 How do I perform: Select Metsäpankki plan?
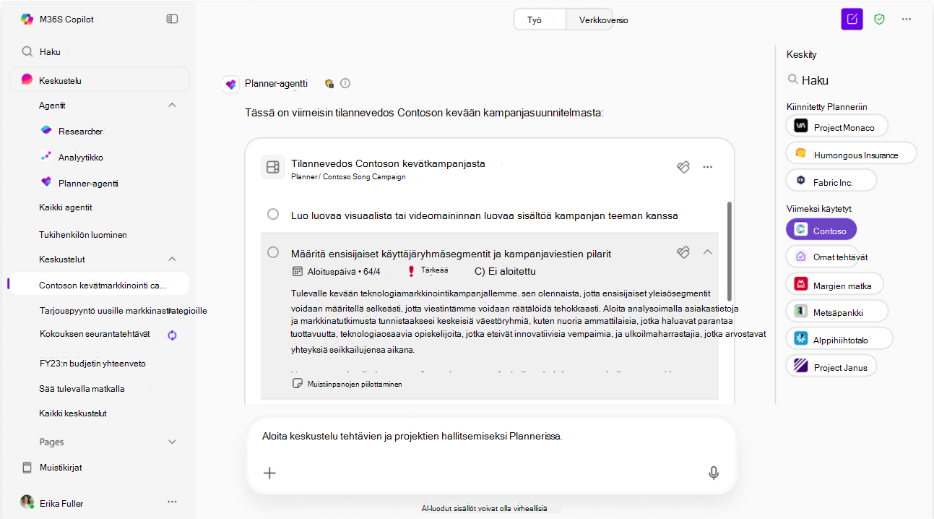pos(836,312)
